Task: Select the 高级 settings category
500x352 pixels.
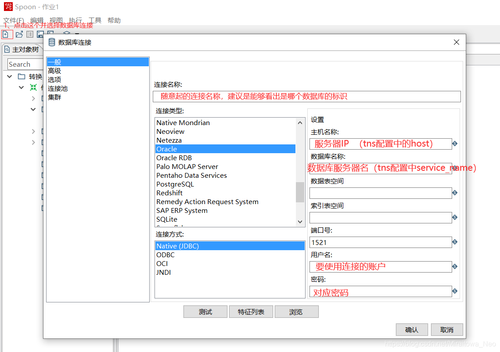Action: click(x=98, y=71)
